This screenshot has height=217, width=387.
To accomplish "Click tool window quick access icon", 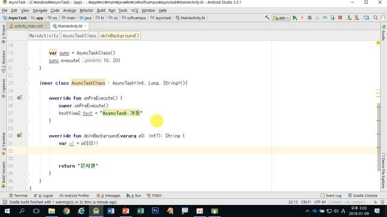I will click(x=4, y=202).
